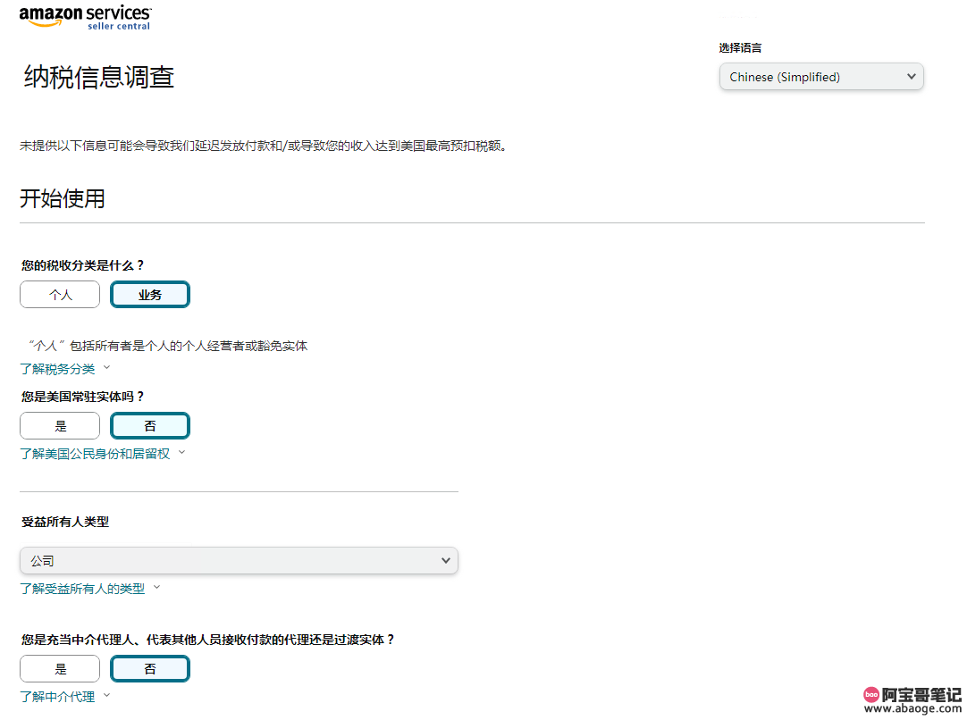Open the 受益所有人类型 dropdown showing 公司
The height and width of the screenshot is (720, 967).
[239, 560]
